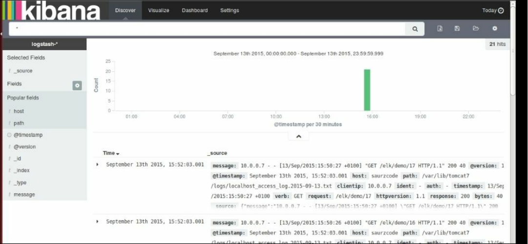Click the type icon beside message field
The image size is (528, 244).
tap(9, 195)
